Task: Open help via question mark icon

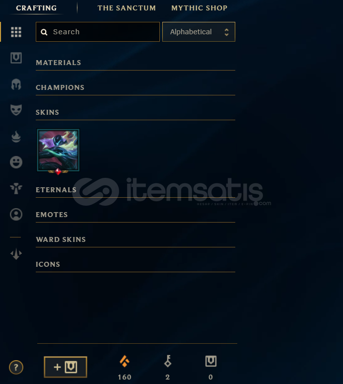Action: coord(16,367)
